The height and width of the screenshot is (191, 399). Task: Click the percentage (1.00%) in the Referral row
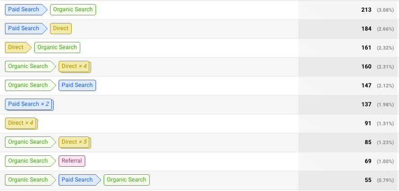[x=385, y=162]
